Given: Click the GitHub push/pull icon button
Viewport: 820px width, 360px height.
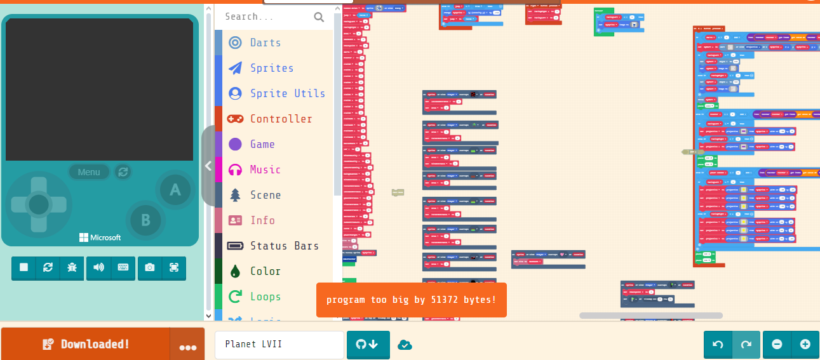Looking at the screenshot, I should [x=368, y=345].
